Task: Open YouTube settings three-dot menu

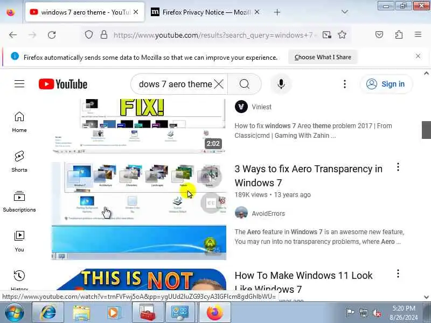Action: pos(345,84)
